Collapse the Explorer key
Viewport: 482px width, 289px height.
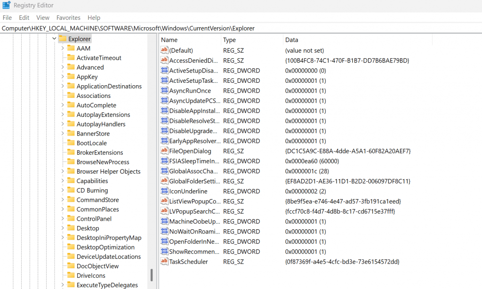tap(54, 39)
